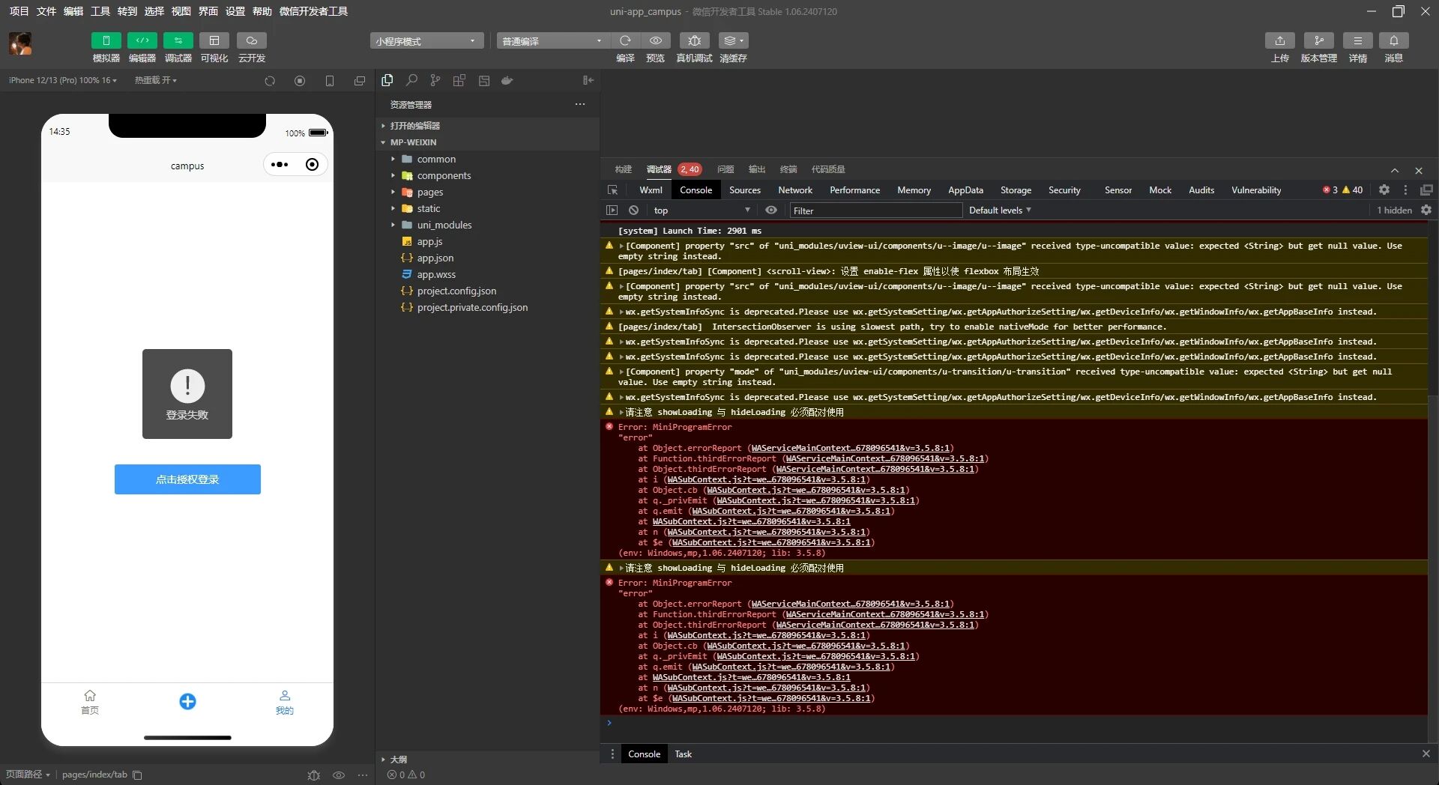Switch to the Task drawer tab

pos(683,754)
